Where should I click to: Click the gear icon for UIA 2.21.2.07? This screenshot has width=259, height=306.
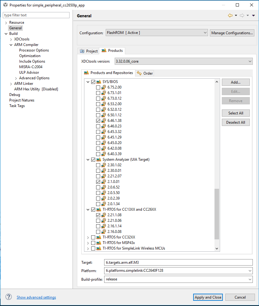tap(104, 176)
